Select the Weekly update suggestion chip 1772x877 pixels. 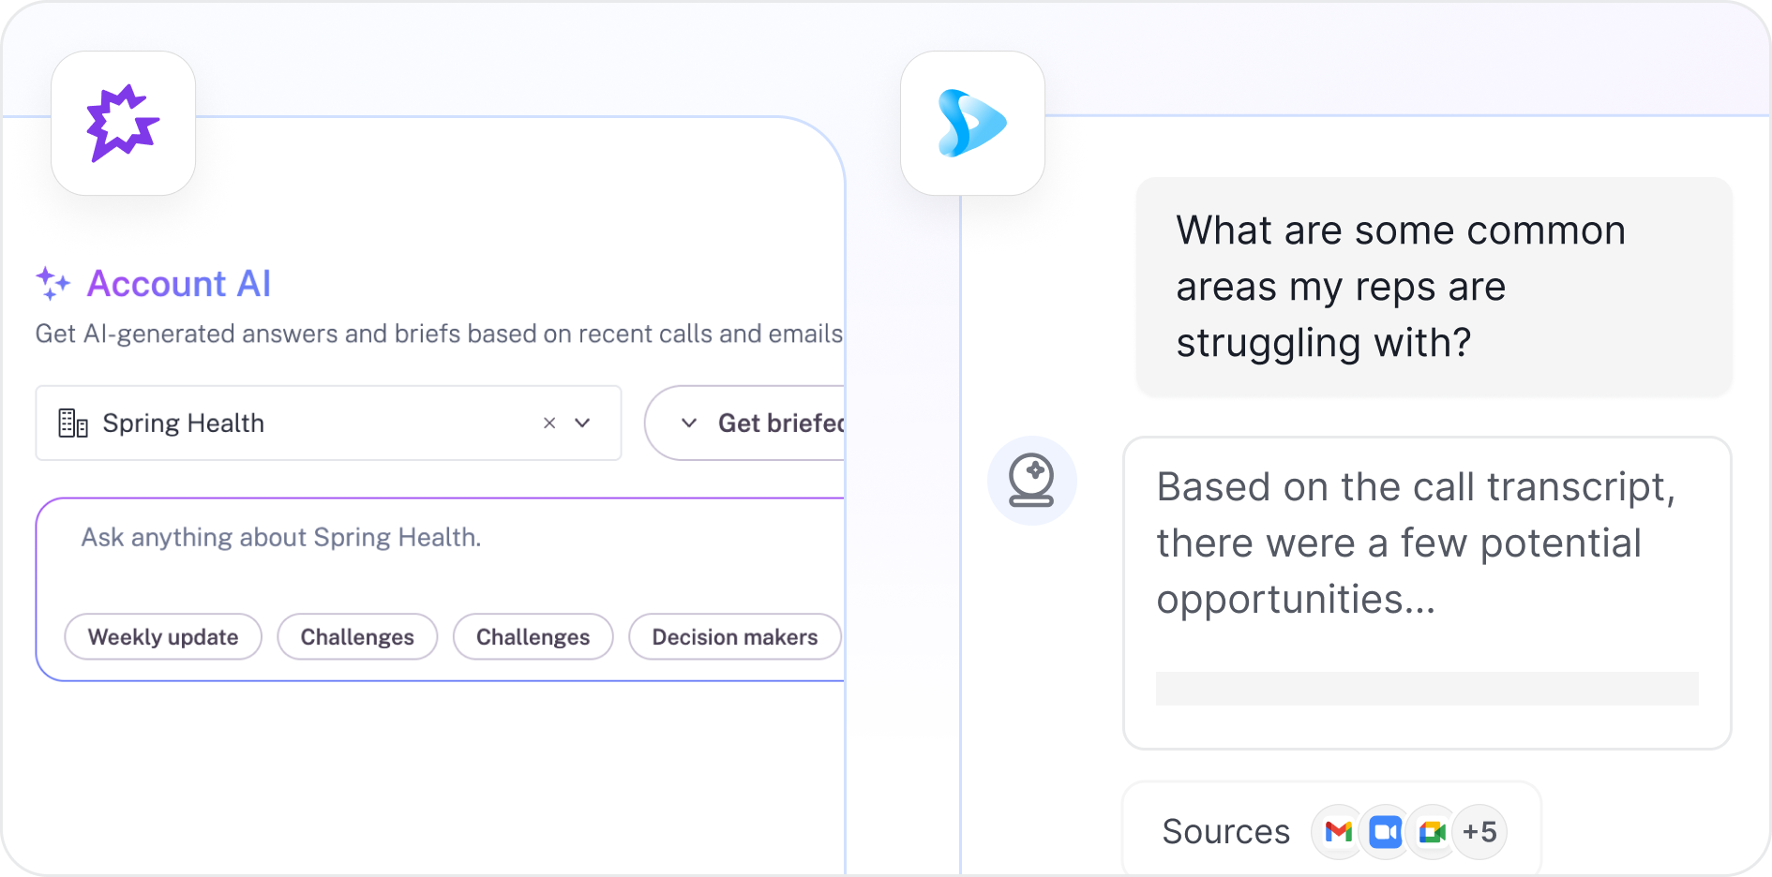[163, 637]
